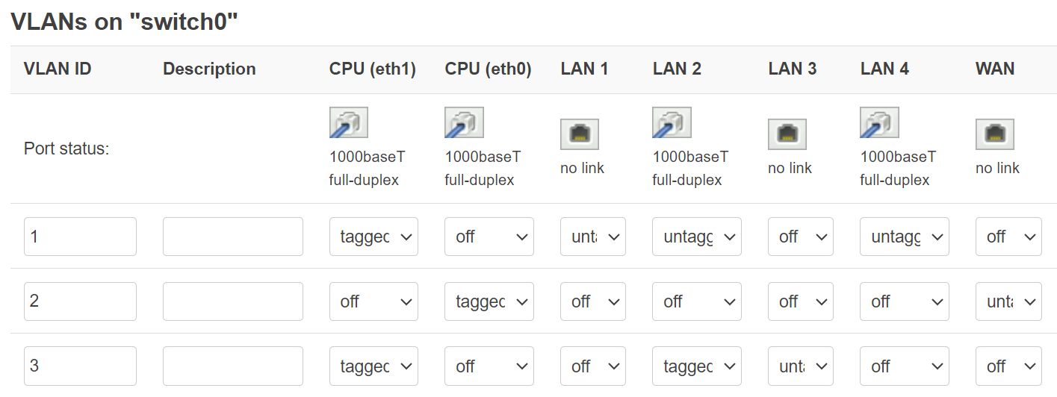This screenshot has height=397, width=1057.
Task: Click the LAN 1 no link port icon
Action: pyautogui.click(x=580, y=134)
